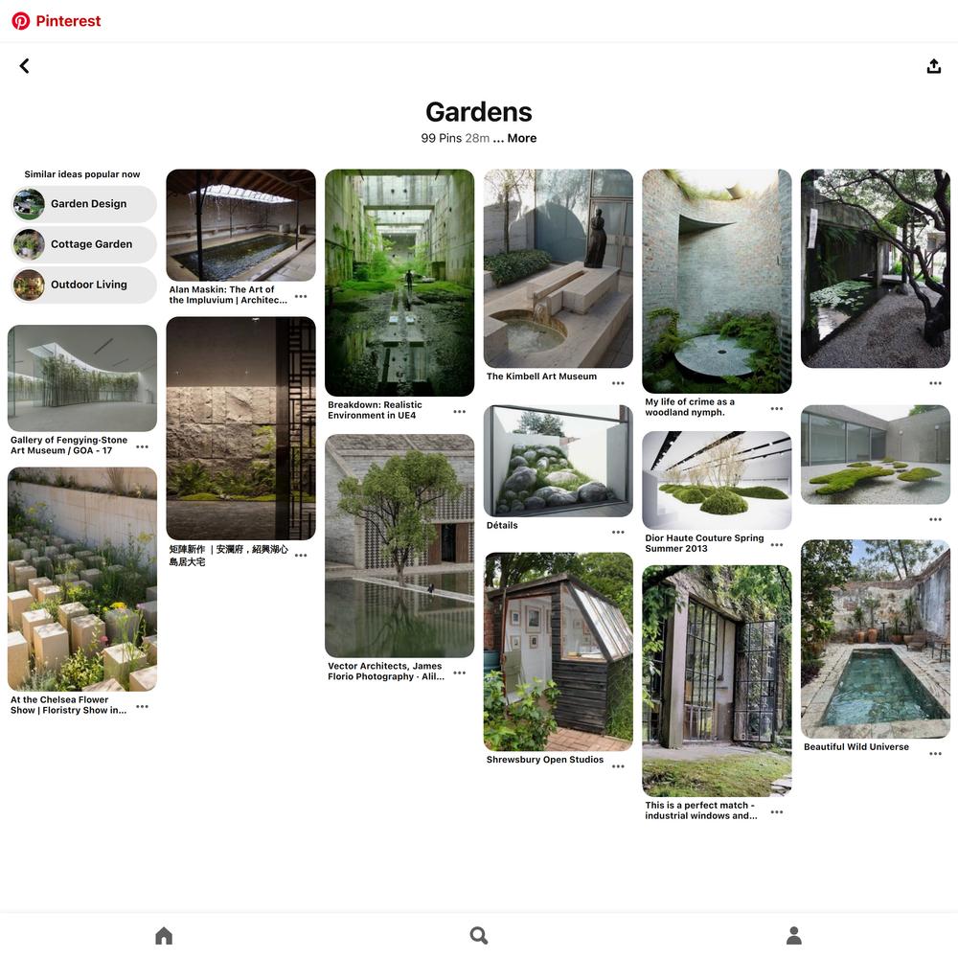Choose the Outdoor Living suggestion chip
The image size is (958, 958).
[x=83, y=285]
